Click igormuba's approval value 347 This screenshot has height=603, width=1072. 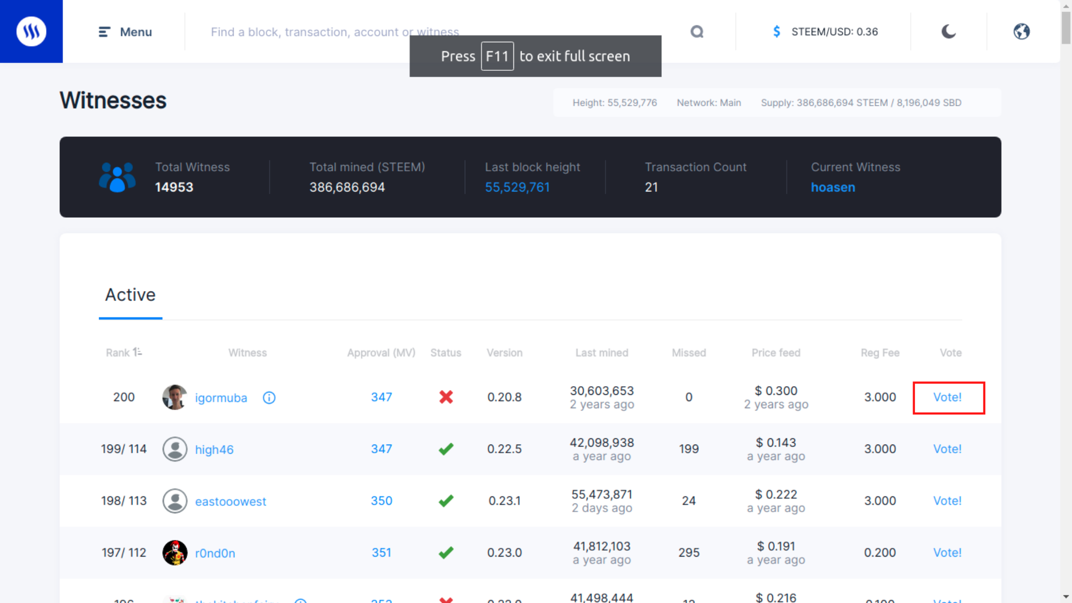tap(381, 397)
